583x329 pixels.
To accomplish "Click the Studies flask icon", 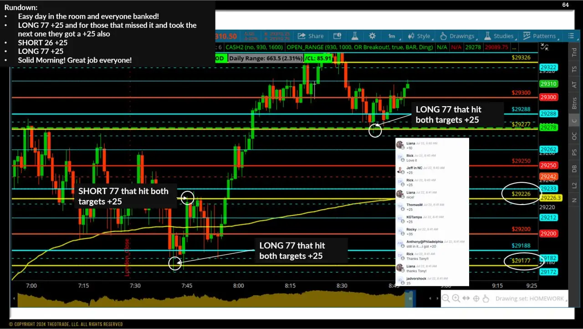I will click(x=487, y=36).
